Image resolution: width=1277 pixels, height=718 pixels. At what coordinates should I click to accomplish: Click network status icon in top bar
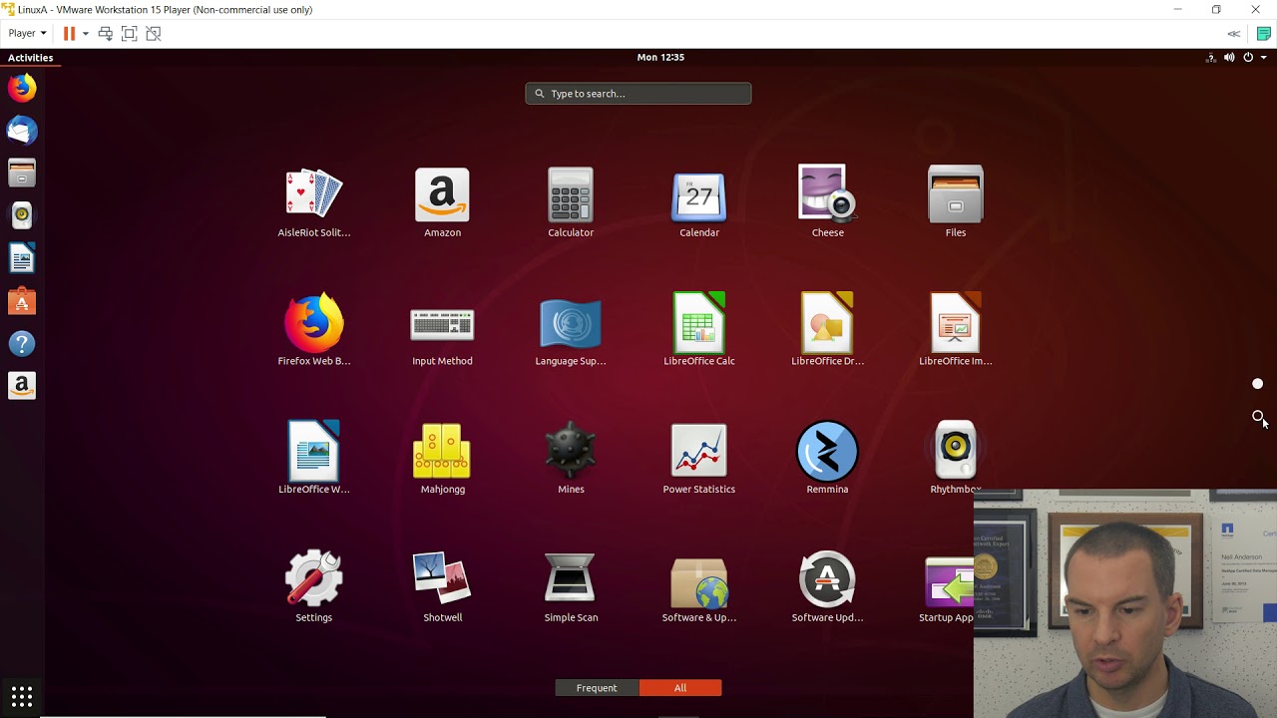tap(1211, 58)
